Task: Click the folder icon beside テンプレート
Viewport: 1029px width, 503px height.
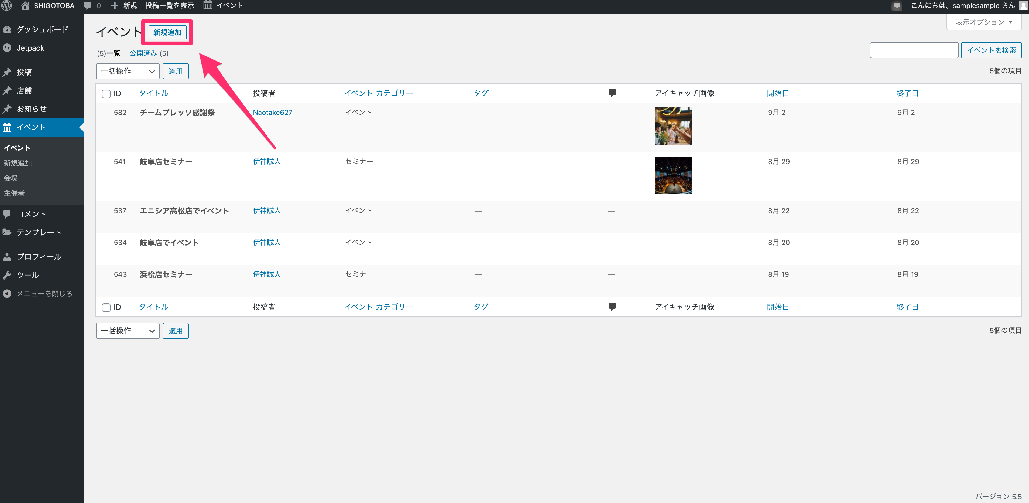Action: click(x=7, y=232)
